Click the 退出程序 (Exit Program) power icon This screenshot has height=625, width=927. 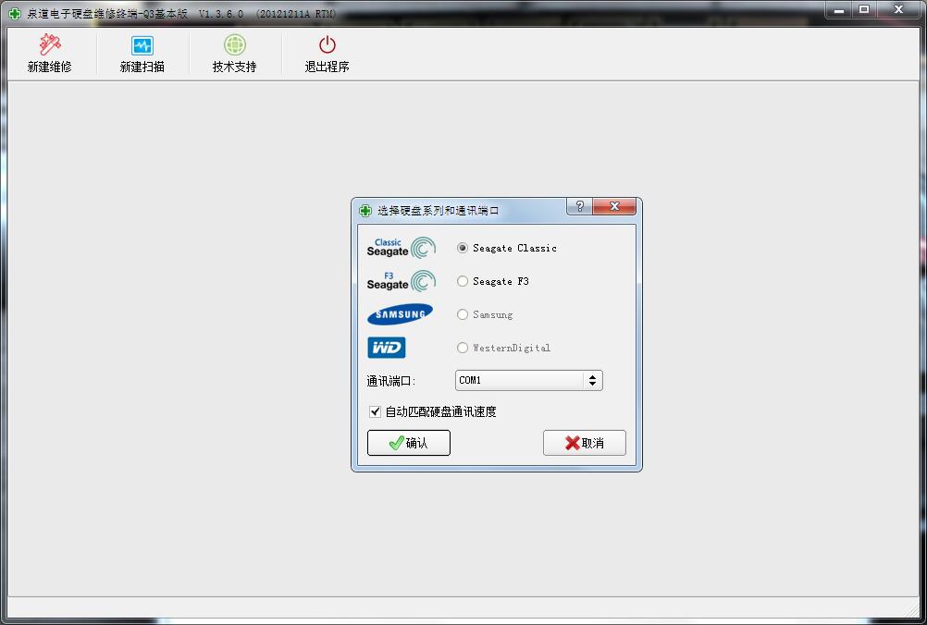(325, 43)
